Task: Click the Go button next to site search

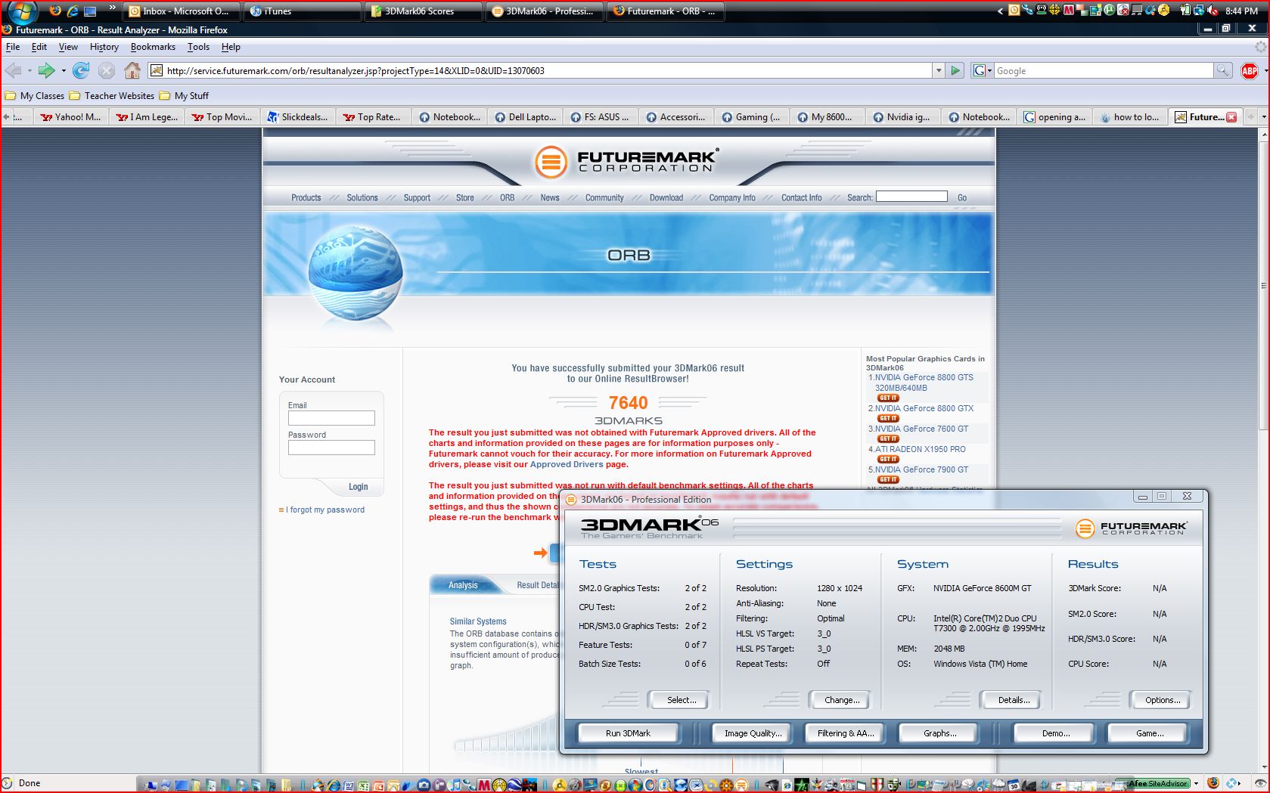Action: click(x=962, y=198)
